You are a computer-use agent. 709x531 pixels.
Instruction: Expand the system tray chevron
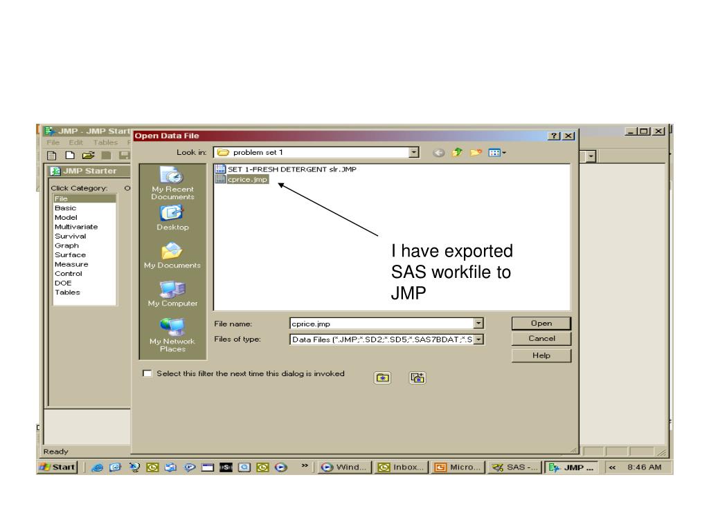pos(612,468)
